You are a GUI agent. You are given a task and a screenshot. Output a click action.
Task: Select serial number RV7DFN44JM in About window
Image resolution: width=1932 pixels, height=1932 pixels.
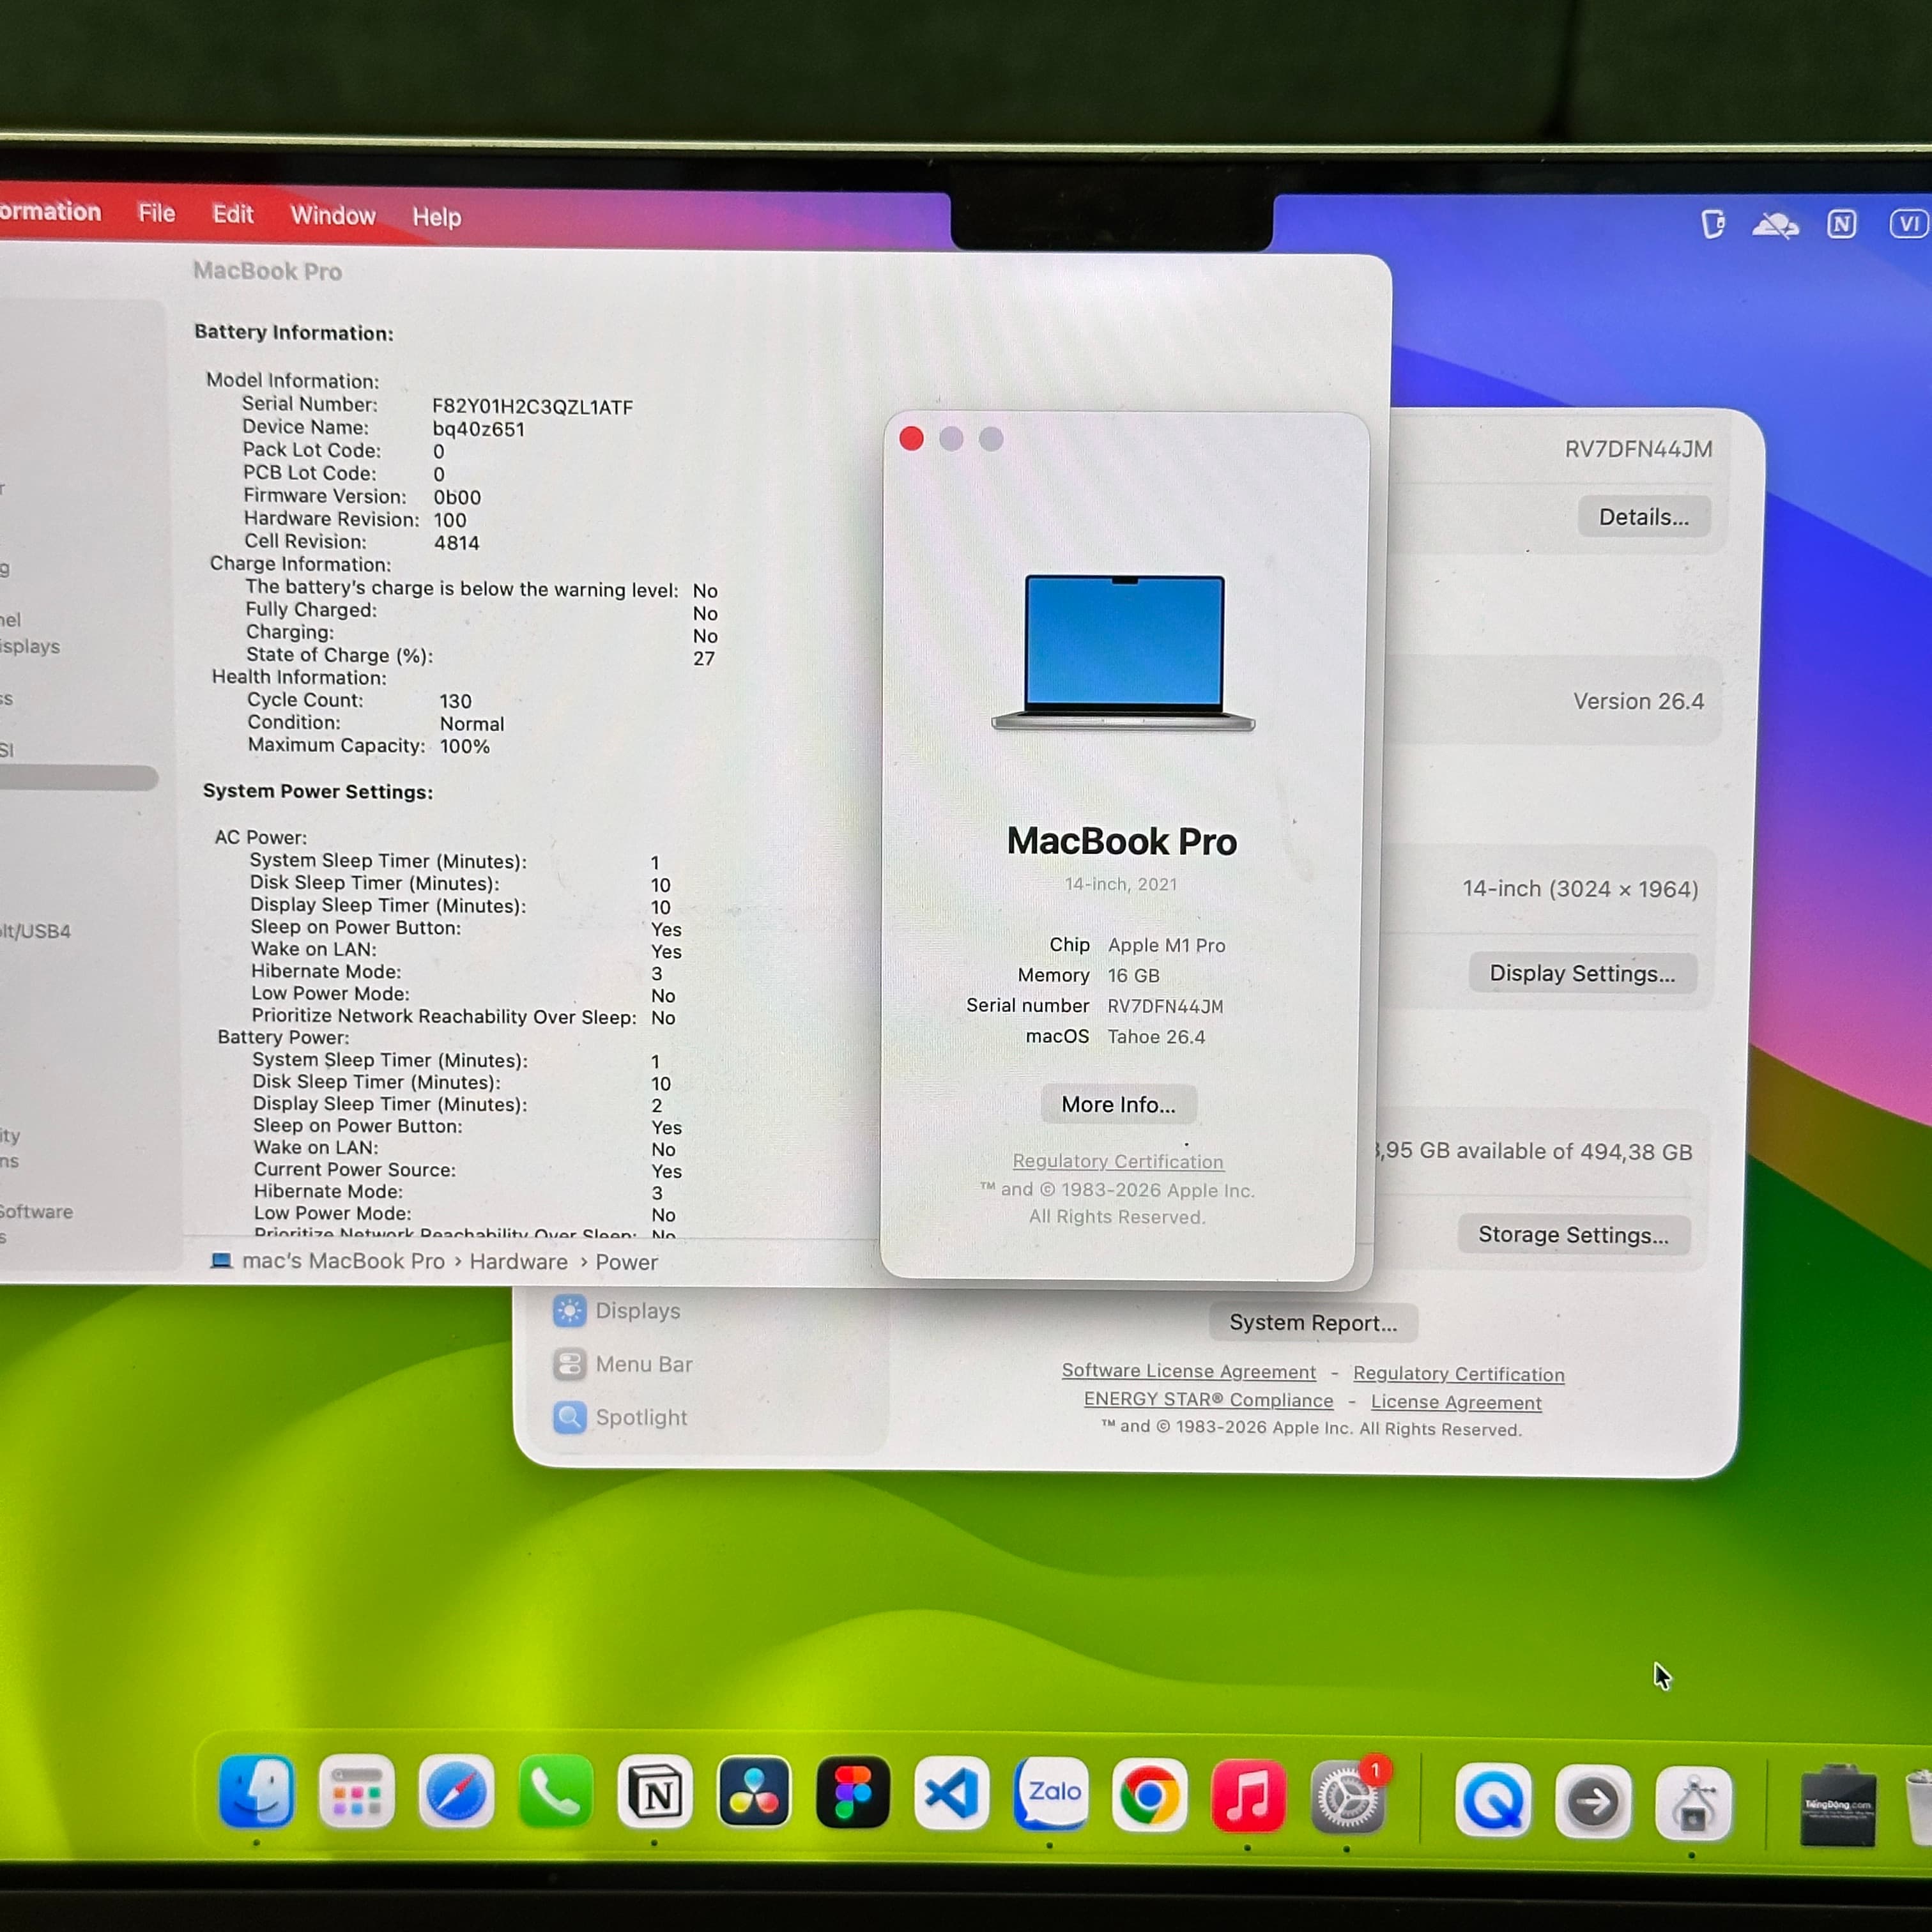(1165, 1006)
